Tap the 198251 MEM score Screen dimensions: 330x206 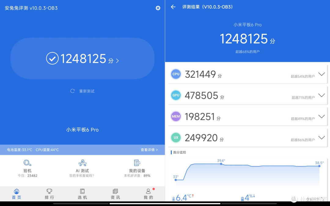(x=200, y=117)
